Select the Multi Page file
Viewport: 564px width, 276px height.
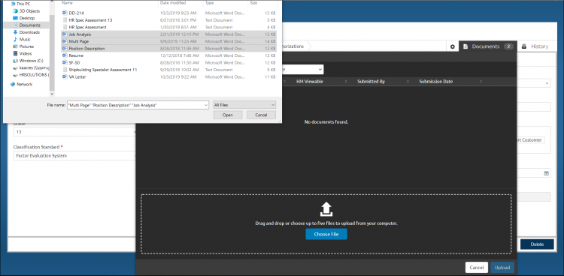point(169,42)
